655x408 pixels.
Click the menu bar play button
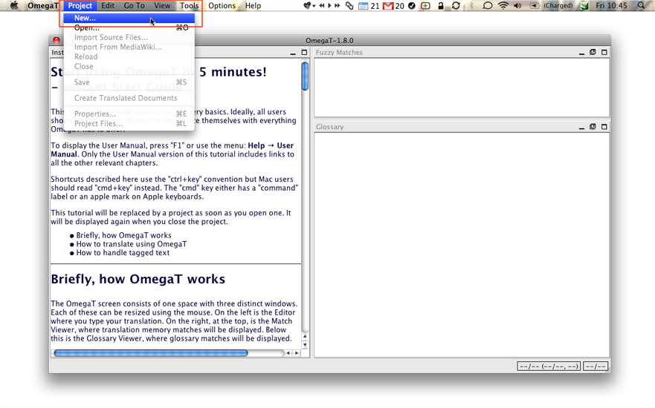329,5
